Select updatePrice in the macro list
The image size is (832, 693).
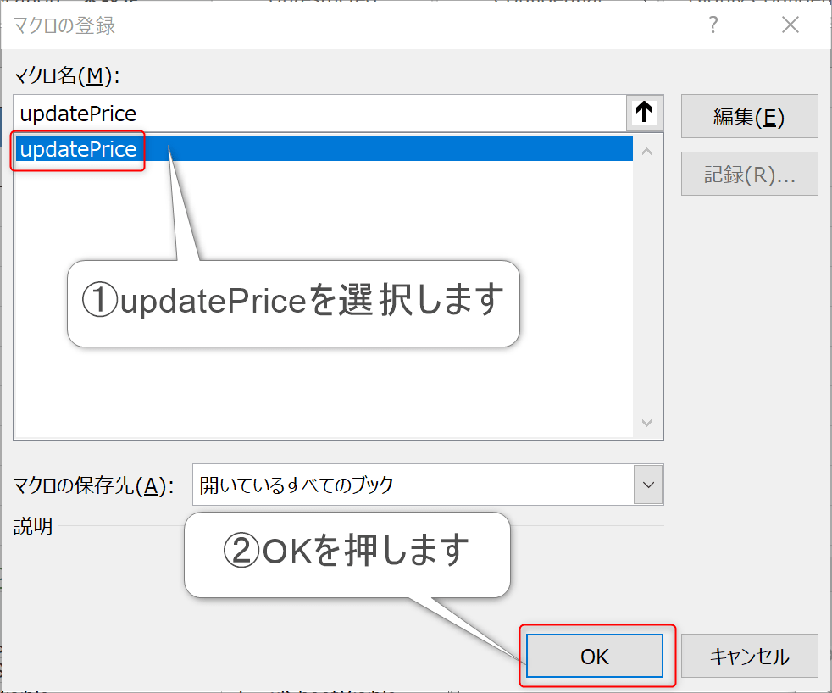[x=78, y=150]
